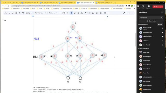Viewport: 166px width, 93px height.
Task: Mute all participants
Action: click(x=160, y=25)
